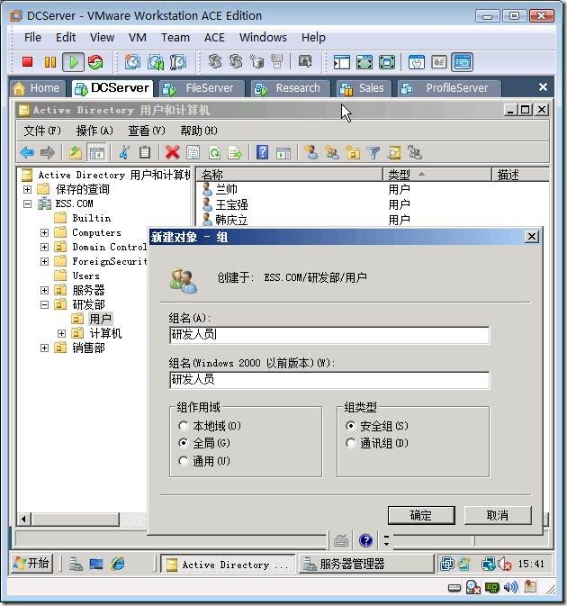Click the take snapshot clock icon

pyautogui.click(x=132, y=62)
